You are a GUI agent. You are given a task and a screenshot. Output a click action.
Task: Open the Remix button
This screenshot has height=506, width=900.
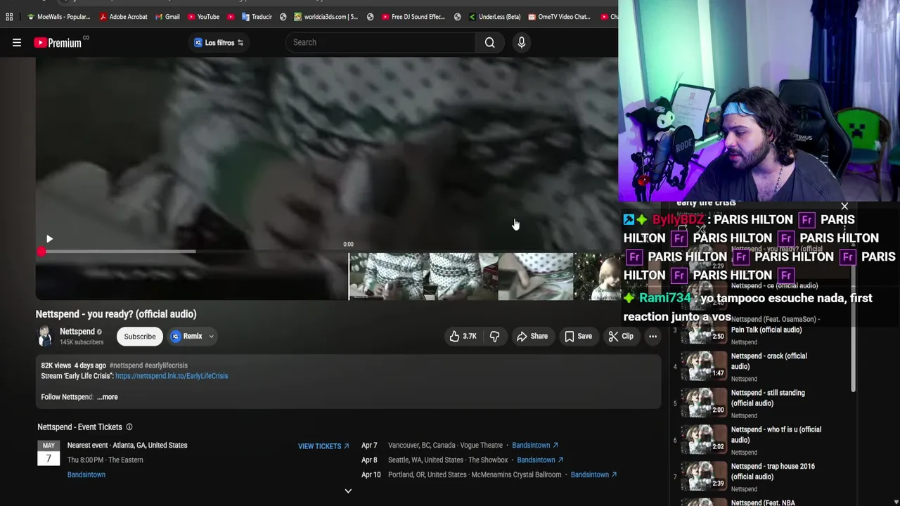186,336
